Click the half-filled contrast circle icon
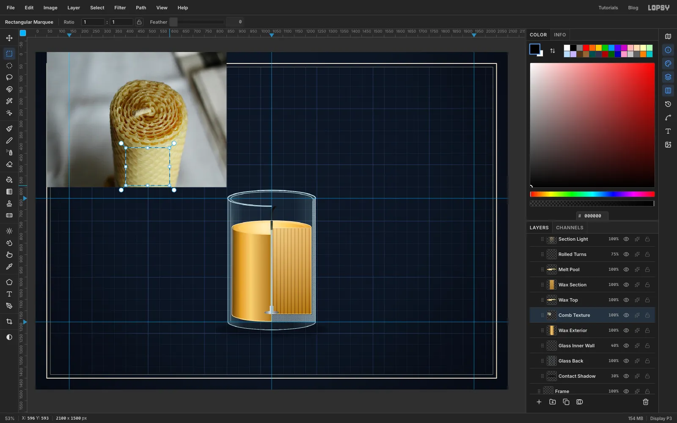 9,337
